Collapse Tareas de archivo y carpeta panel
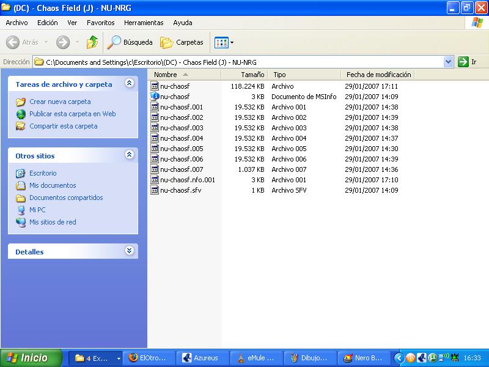489x367 pixels. point(129,83)
